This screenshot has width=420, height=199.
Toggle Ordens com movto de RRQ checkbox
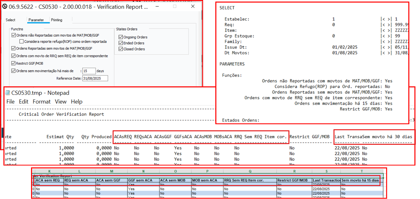13,56
